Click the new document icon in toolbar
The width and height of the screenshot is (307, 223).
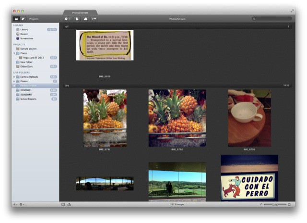pos(77,19)
